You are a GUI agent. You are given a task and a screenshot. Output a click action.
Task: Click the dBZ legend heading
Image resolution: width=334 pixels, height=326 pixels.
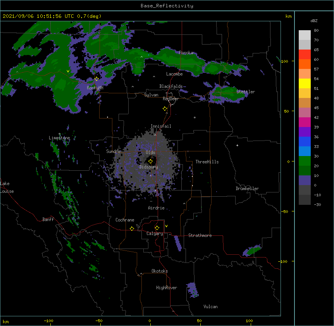(314, 21)
